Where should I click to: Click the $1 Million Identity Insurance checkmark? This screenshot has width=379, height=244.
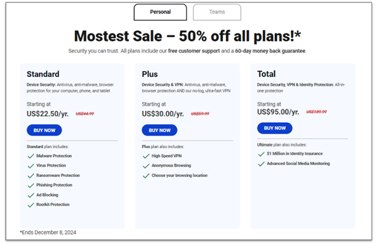click(261, 154)
